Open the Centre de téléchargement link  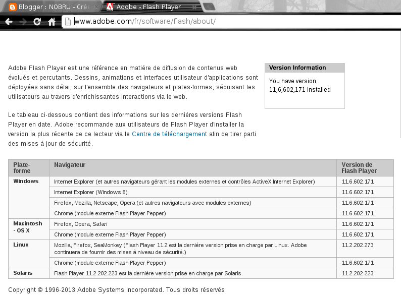(169, 134)
